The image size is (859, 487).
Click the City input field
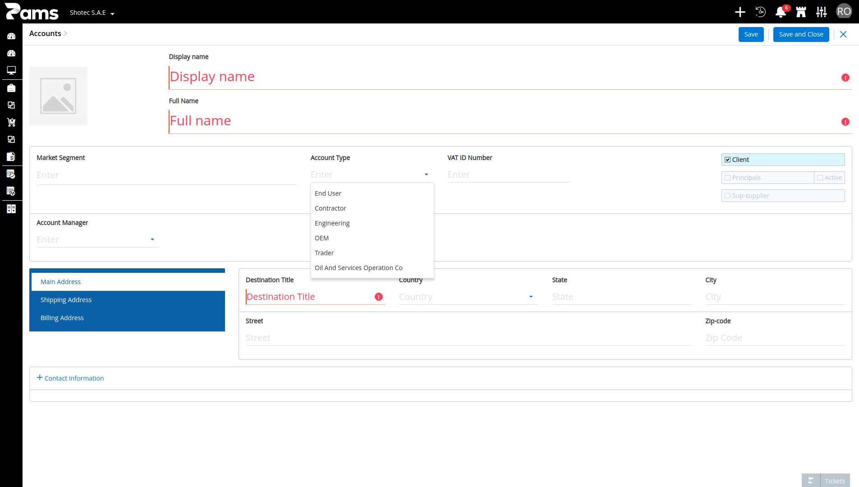(x=775, y=297)
